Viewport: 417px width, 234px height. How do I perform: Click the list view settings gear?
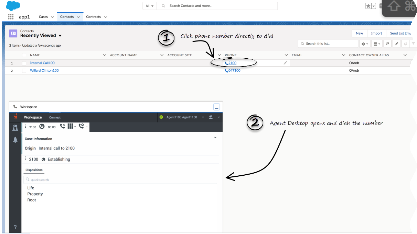(x=364, y=44)
